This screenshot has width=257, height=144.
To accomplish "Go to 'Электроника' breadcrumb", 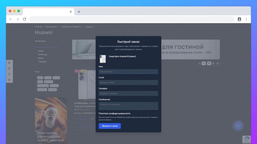I will [x=51, y=27].
